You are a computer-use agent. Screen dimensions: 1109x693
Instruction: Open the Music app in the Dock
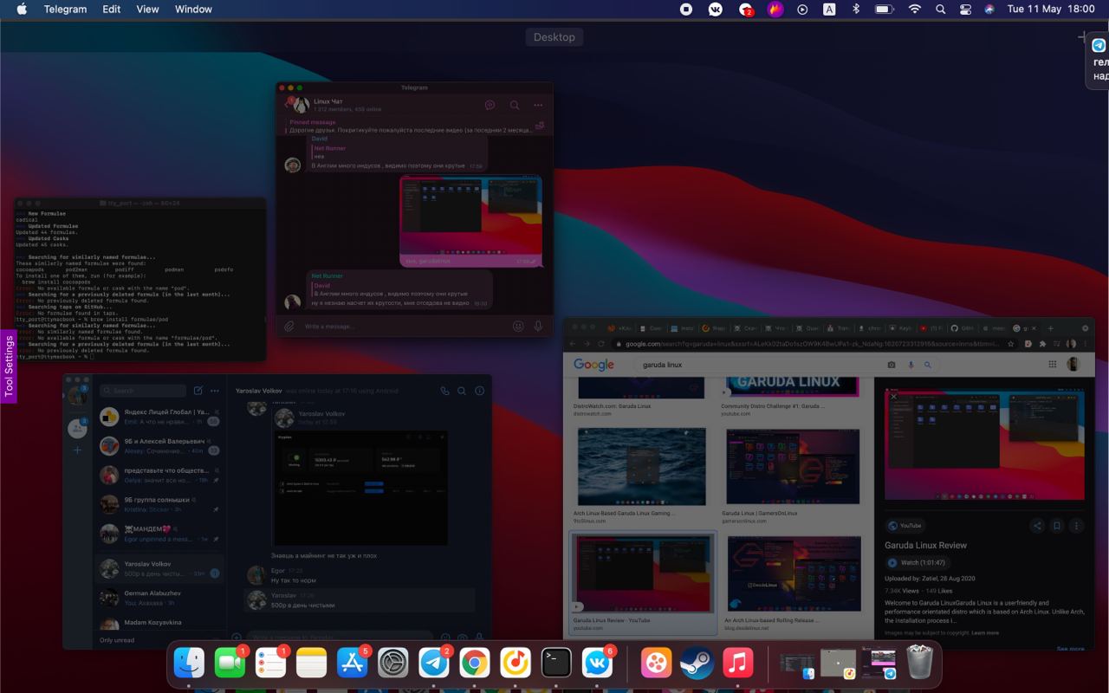point(737,664)
